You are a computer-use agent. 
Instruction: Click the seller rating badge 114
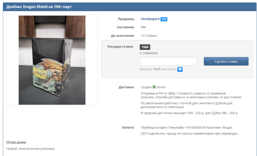click(164, 19)
